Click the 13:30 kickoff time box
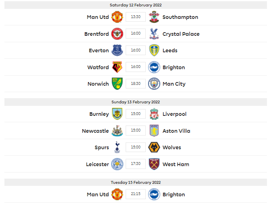The height and width of the screenshot is (214, 279). coord(136,17)
